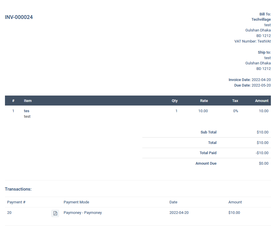Click the Qty column header
The width and height of the screenshot is (275, 227).
point(174,101)
